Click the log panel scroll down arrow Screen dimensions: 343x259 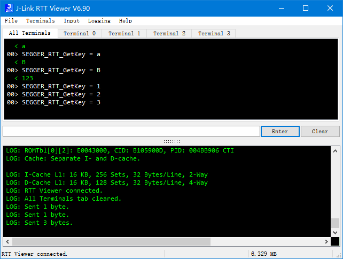pos(335,232)
